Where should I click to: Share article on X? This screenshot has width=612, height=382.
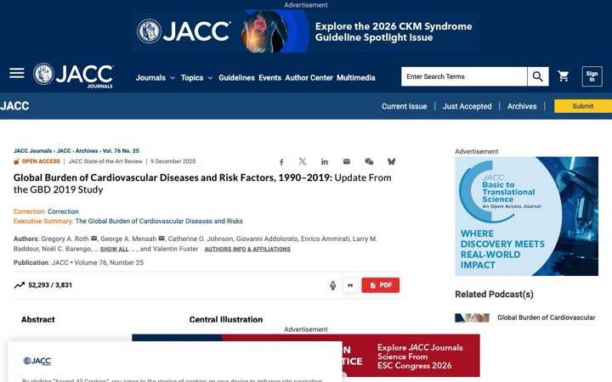[x=303, y=161]
